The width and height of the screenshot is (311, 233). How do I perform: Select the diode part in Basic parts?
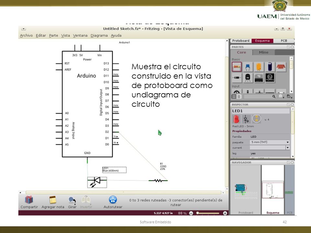236,78
